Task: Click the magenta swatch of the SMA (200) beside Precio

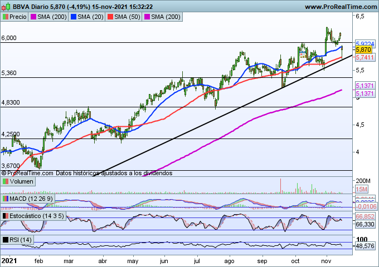Action: coord(33,17)
